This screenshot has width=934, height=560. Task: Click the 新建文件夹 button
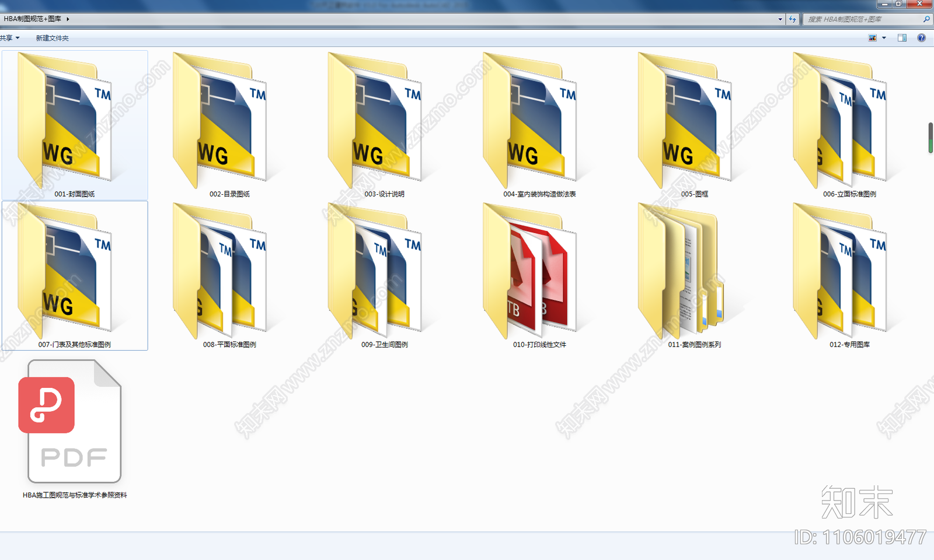[53, 38]
